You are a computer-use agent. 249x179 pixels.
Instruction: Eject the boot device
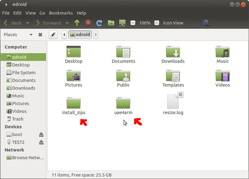41,134
